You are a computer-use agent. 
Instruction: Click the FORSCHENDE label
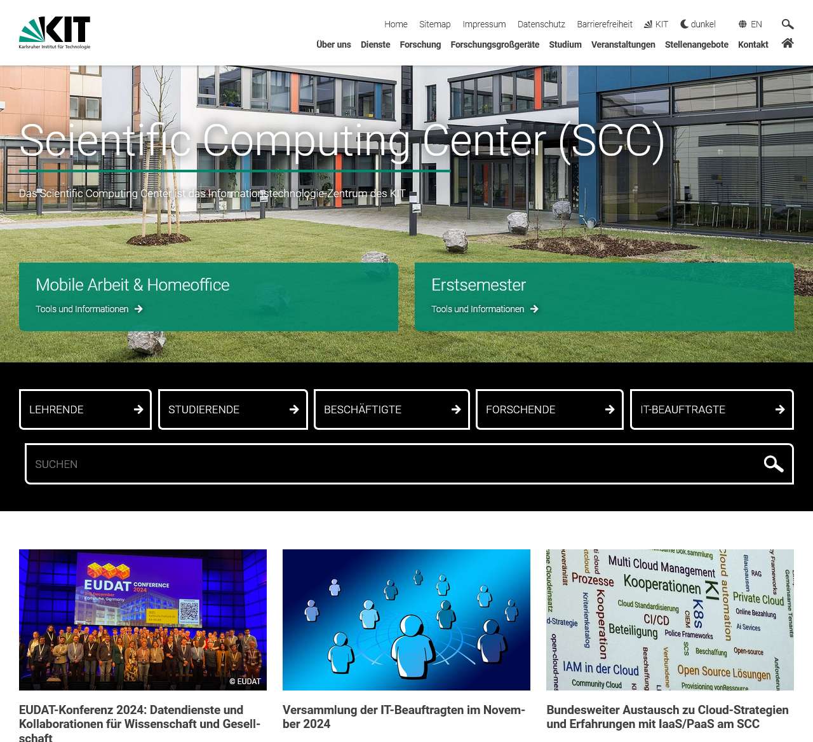(521, 409)
